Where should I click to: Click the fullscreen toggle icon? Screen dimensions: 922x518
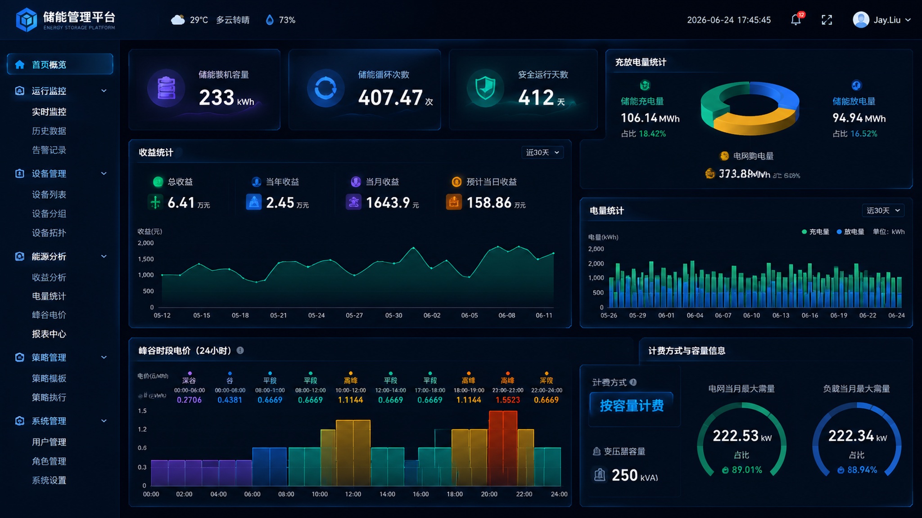827,20
